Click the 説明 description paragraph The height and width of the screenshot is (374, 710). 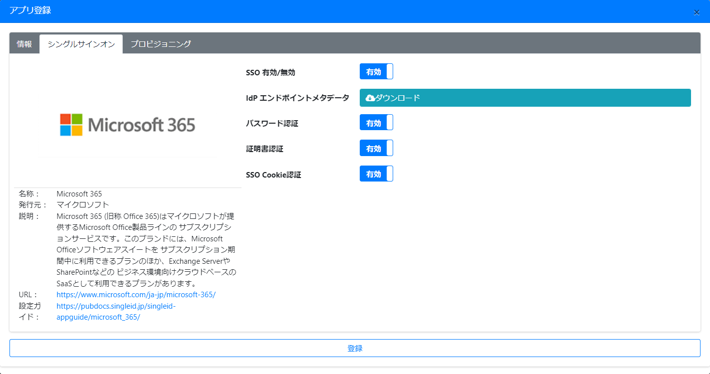146,250
